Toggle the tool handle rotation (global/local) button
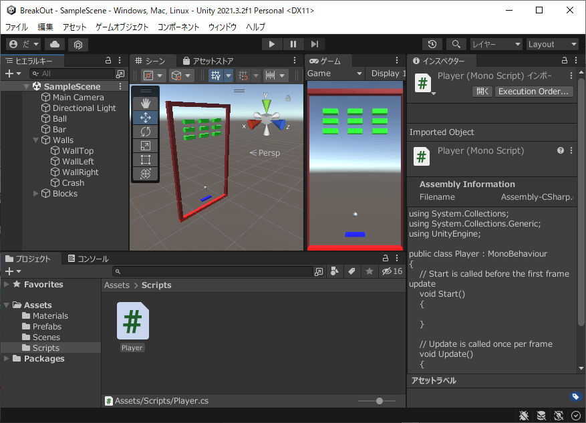 pyautogui.click(x=180, y=76)
